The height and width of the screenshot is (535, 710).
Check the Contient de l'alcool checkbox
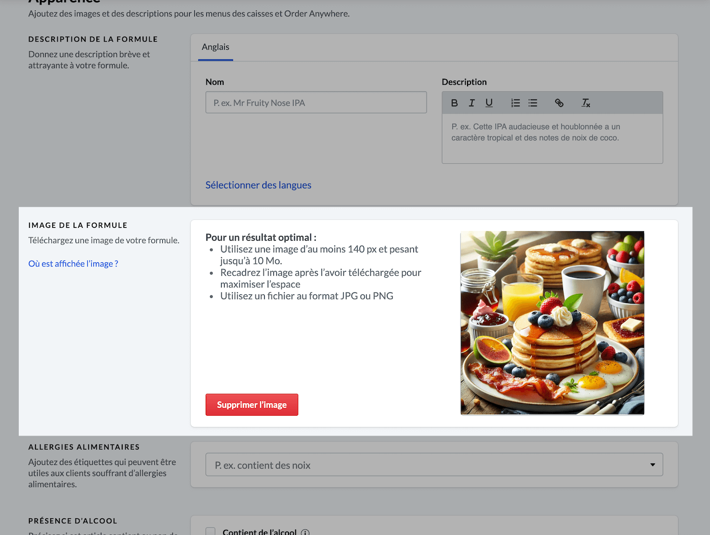pos(210,531)
